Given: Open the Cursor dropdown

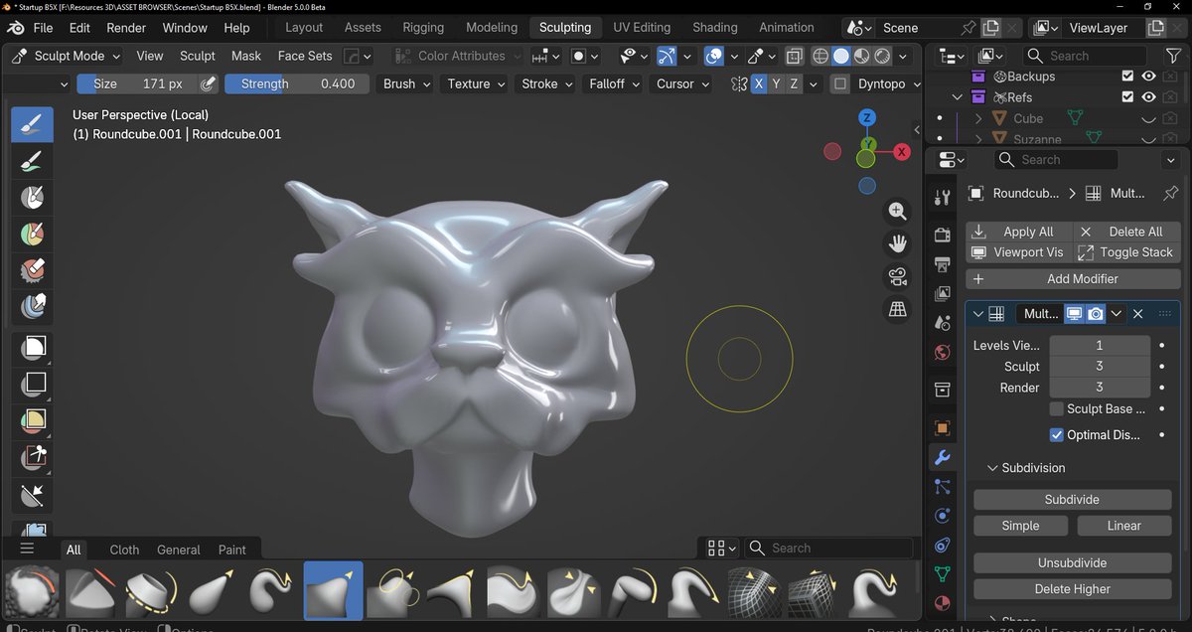Looking at the screenshot, I should tap(682, 83).
